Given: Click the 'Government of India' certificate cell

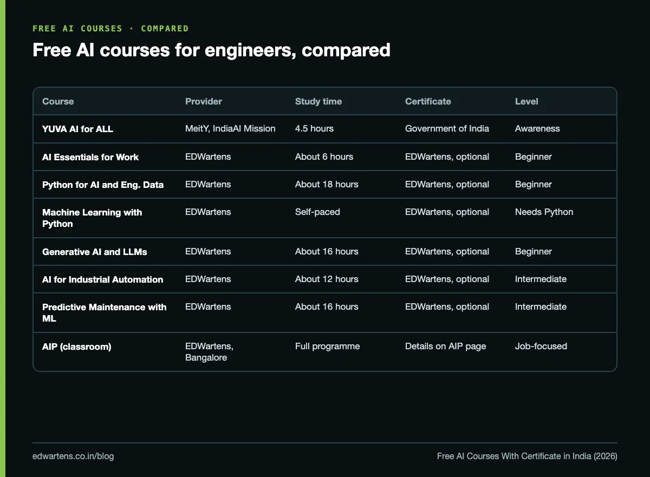Looking at the screenshot, I should 447,128.
